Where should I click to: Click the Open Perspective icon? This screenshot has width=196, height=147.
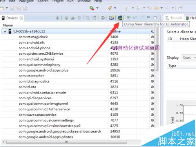(180, 8)
